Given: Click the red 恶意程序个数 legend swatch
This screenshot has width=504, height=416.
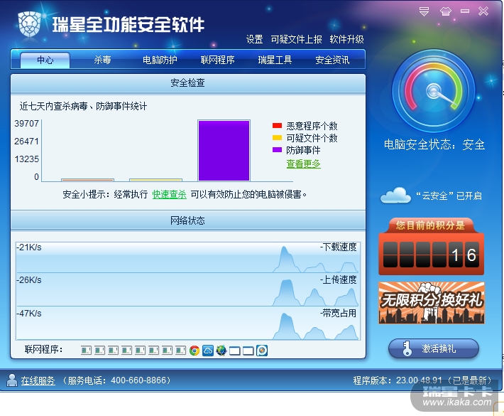Looking at the screenshot, I should (277, 126).
